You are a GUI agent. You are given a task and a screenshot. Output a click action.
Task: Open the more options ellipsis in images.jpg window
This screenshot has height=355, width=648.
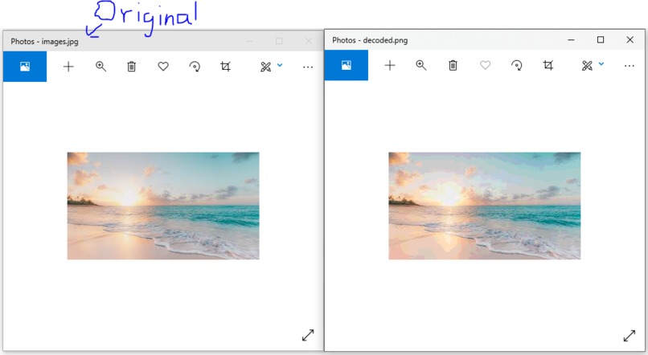[x=308, y=67]
